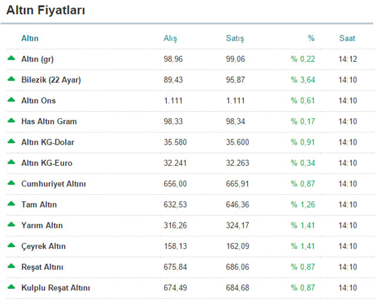Click the up arrow icon beside Altın Ons
The height and width of the screenshot is (303, 382).
click(x=11, y=101)
